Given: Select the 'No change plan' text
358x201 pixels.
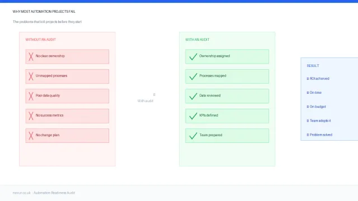Looking at the screenshot, I should [x=48, y=135].
